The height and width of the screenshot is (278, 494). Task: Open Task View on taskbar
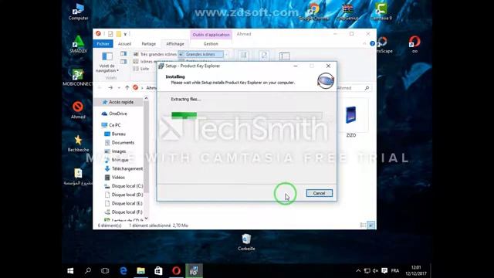coord(105,271)
